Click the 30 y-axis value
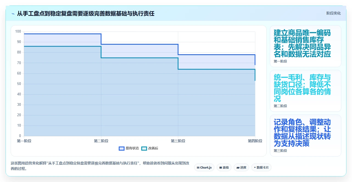Viewport: 352px width, 182px height. coord(19,105)
